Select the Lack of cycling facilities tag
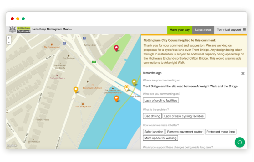 point(161,100)
